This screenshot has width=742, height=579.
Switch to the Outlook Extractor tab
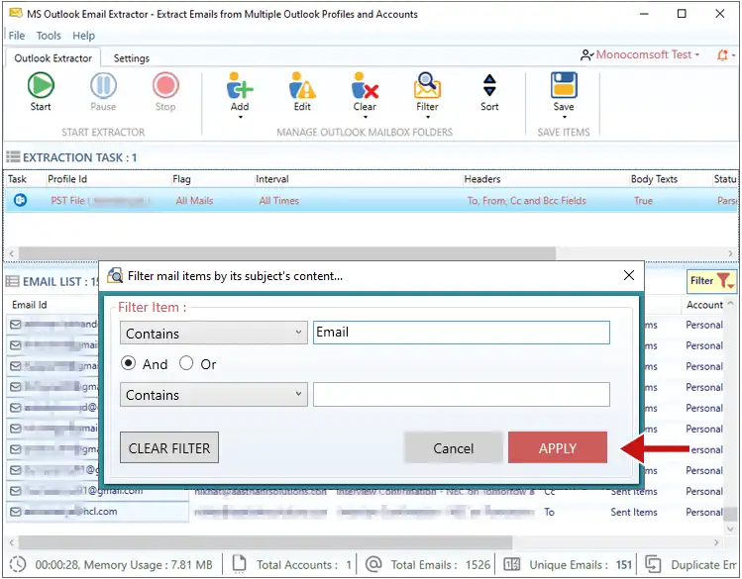[53, 58]
